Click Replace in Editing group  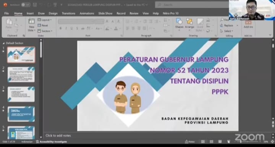tap(226, 26)
